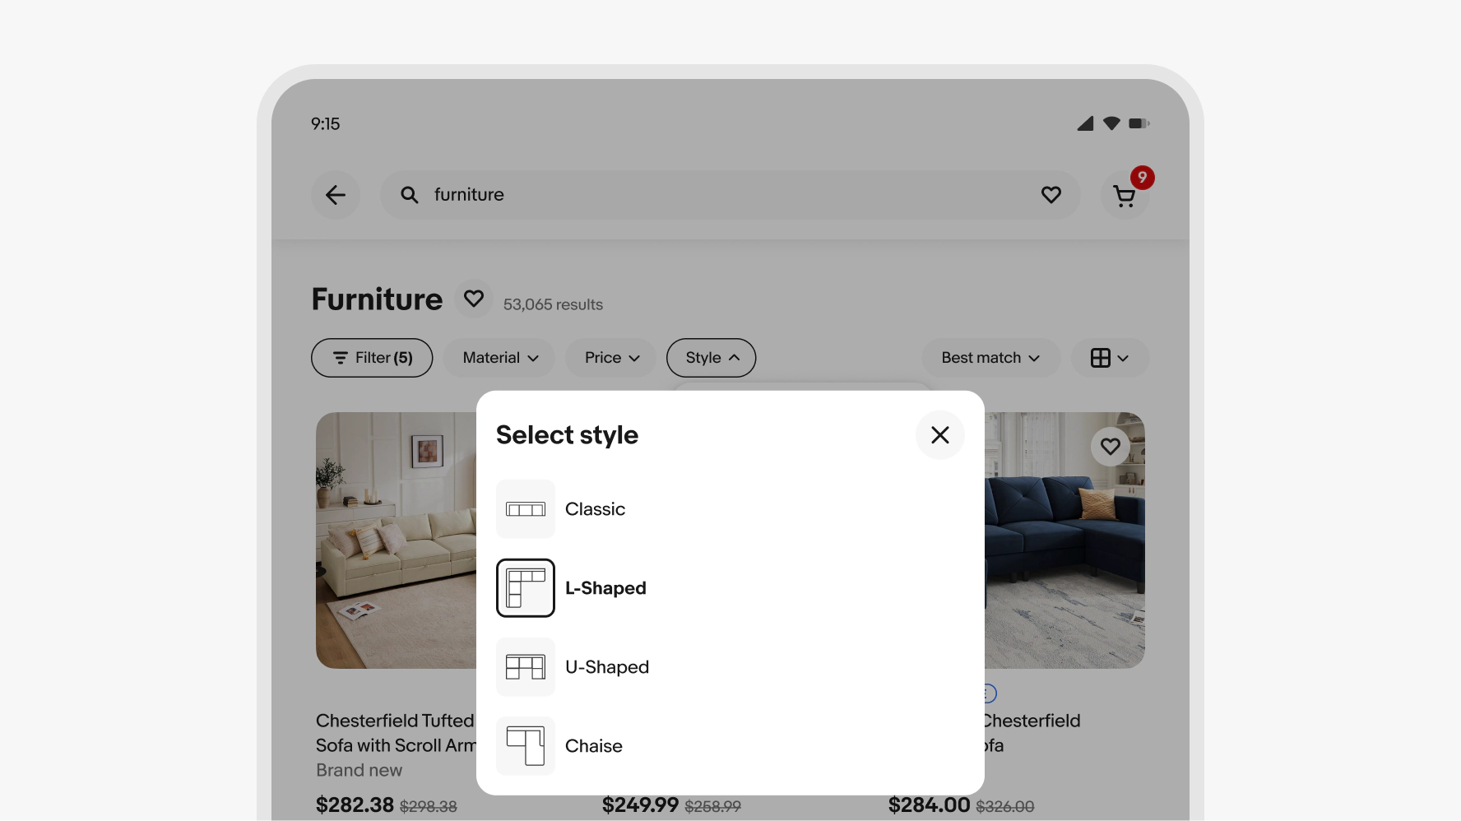1461x821 pixels.
Task: Select the L-Shaped sofa style icon
Action: tap(526, 588)
